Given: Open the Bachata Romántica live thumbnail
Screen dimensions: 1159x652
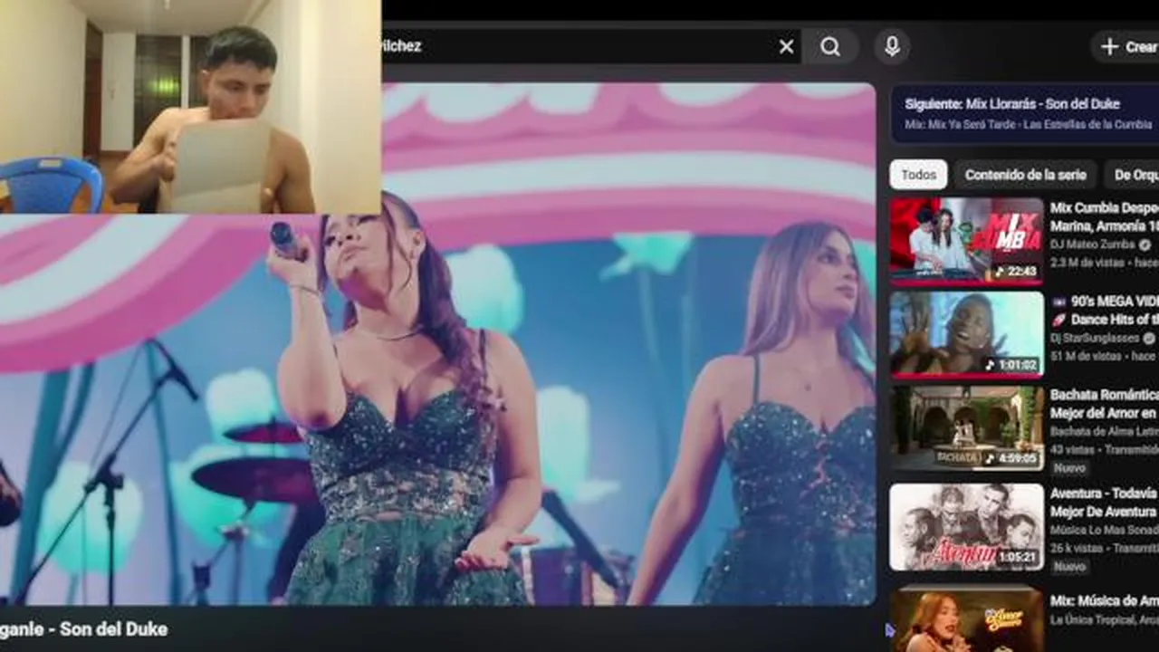Looking at the screenshot, I should coord(966,428).
